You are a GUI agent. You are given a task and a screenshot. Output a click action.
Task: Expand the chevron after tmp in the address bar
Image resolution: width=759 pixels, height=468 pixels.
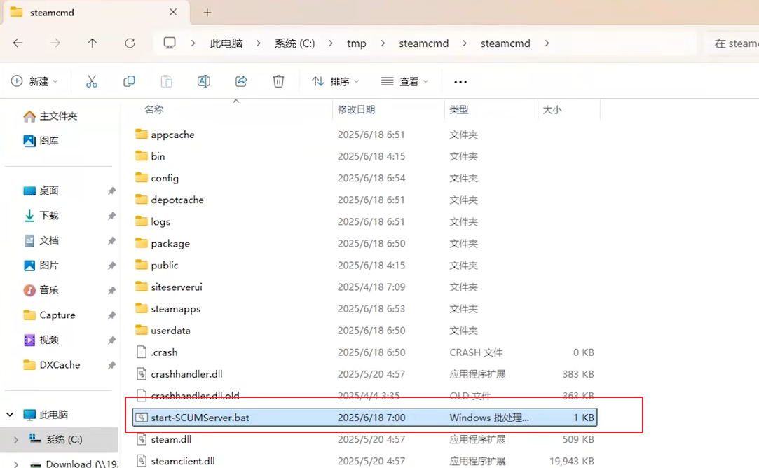click(x=383, y=43)
